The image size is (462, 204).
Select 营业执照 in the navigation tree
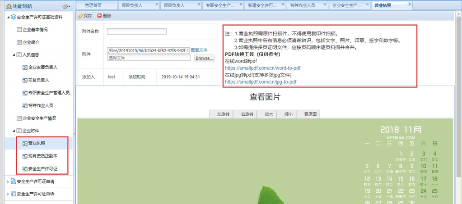tap(37, 144)
